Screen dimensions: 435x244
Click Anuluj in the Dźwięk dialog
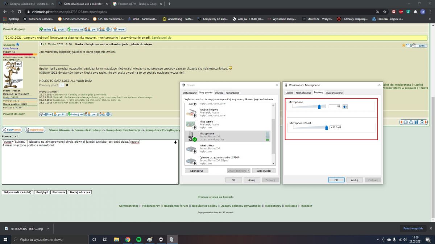252,180
